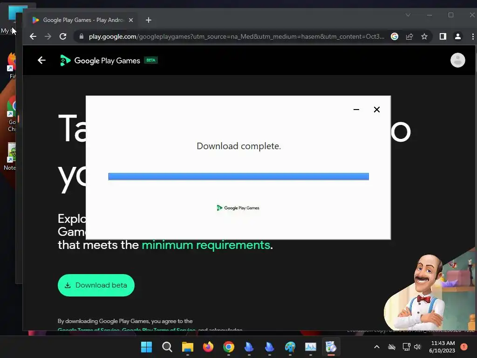Select the Notepad++ desktop shortcut
Image resolution: width=477 pixels, height=358 pixels.
click(10, 157)
